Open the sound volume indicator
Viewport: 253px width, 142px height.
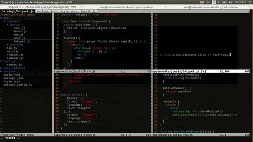230,2
